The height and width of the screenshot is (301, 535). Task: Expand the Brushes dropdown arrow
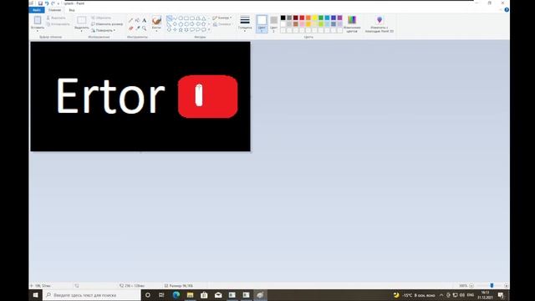(x=156, y=31)
